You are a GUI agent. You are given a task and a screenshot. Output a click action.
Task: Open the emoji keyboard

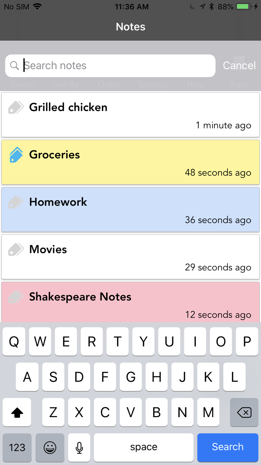coord(50,447)
